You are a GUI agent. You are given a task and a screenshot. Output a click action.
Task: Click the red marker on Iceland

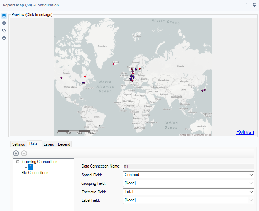tap(113, 64)
